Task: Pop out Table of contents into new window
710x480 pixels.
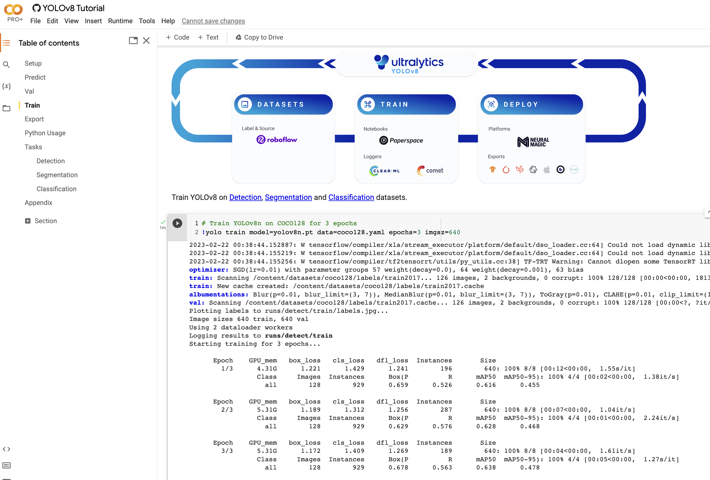Action: tap(134, 40)
